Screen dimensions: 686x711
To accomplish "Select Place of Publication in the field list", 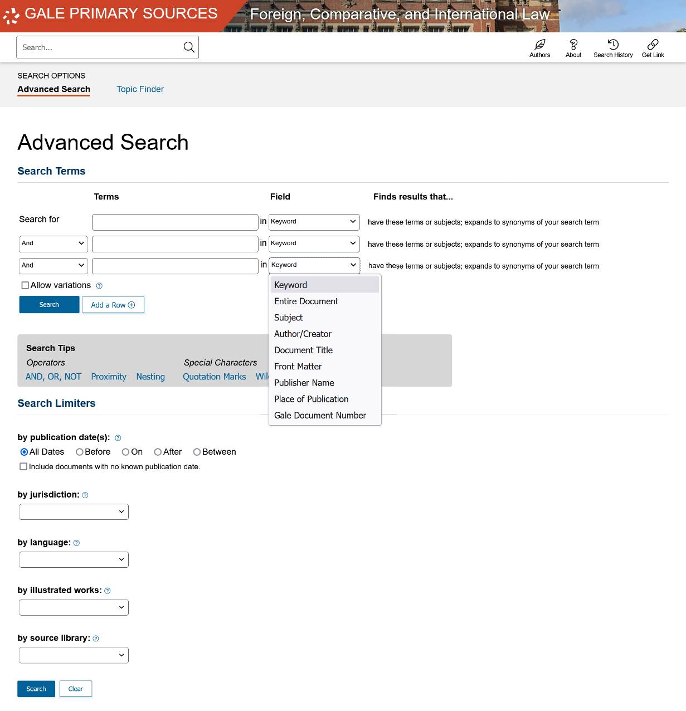I will pos(325,399).
